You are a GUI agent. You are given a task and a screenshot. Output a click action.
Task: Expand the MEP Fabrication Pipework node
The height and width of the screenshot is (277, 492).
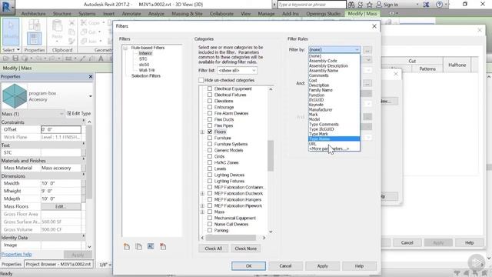tap(202, 205)
